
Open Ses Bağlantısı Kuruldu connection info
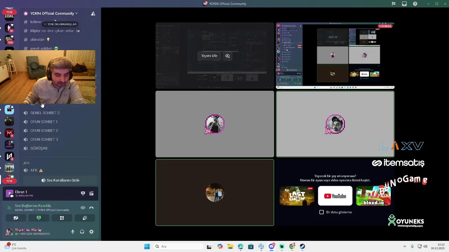coord(33,206)
